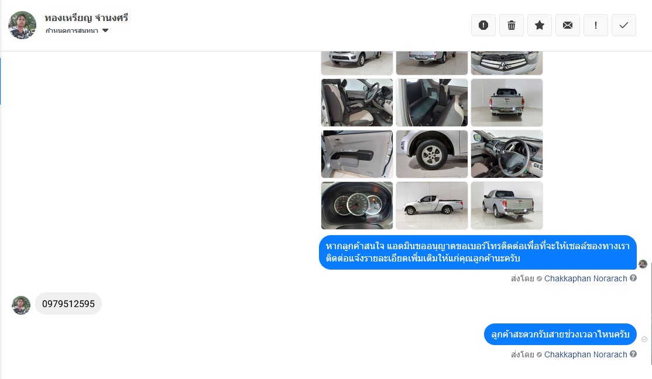Viewport: 652px width, 379px height.
Task: Mark the conversation as spam with the exclamation circle icon
Action: 483,25
